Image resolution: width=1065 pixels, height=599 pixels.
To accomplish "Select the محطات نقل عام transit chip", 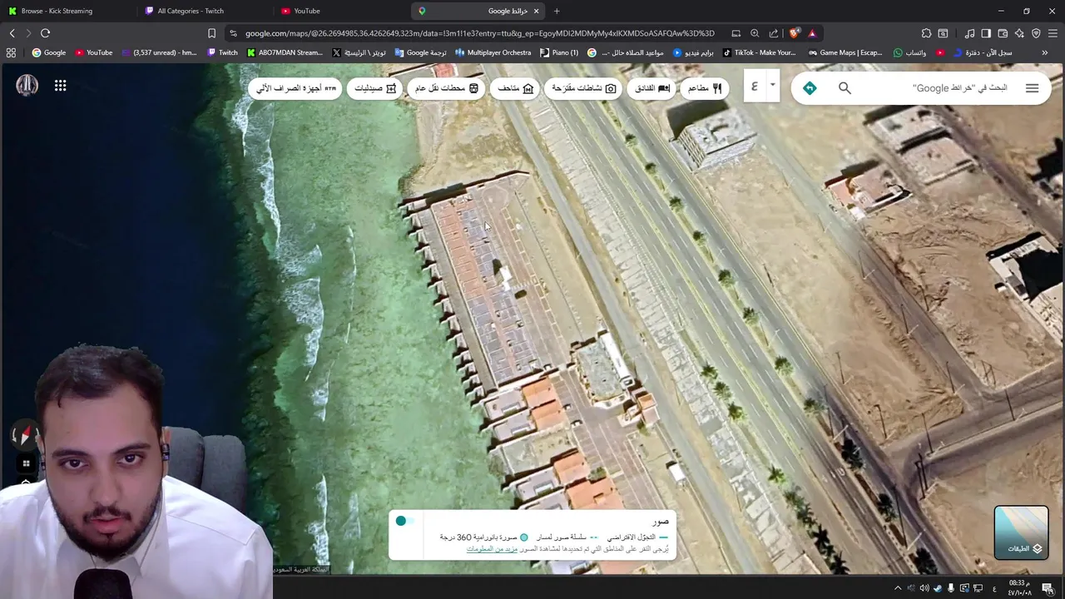I will coord(447,88).
